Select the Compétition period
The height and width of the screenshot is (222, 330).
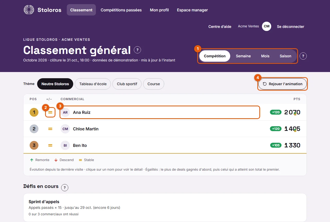pos(215,56)
